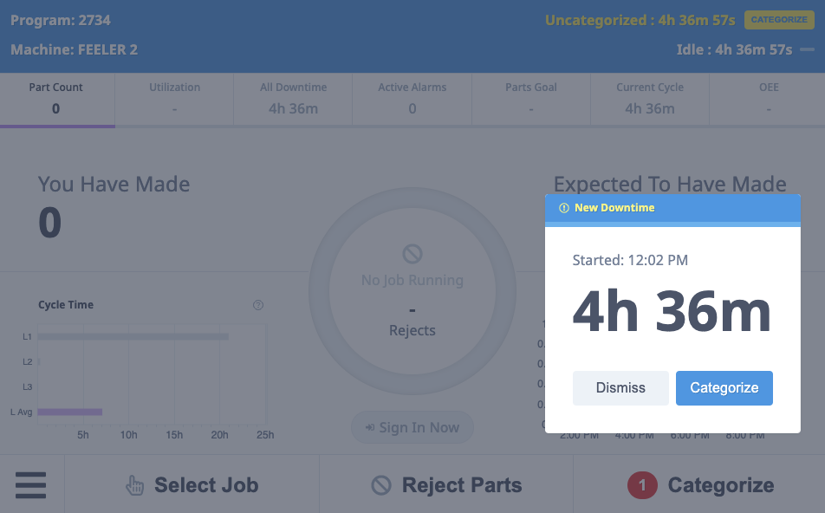This screenshot has width=825, height=513.
Task: Open the Cycle Time chart help question mark
Action: [x=257, y=304]
